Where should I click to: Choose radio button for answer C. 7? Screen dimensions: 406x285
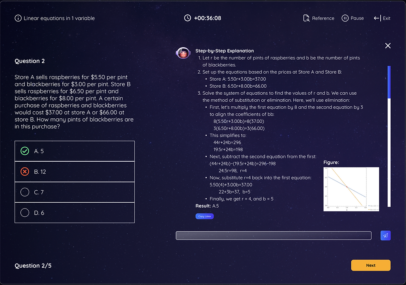[25, 192]
